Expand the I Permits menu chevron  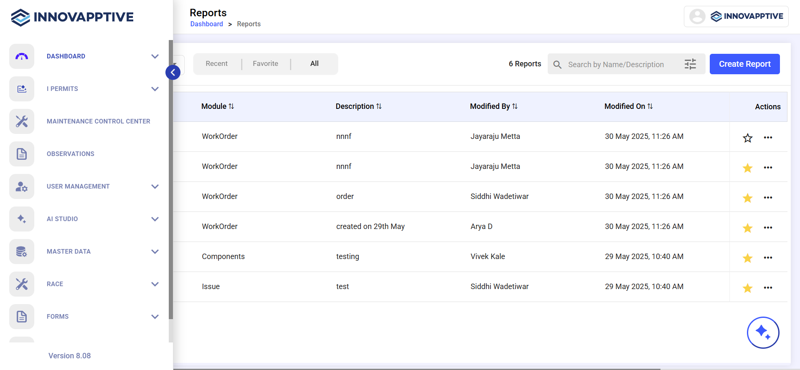tap(155, 89)
